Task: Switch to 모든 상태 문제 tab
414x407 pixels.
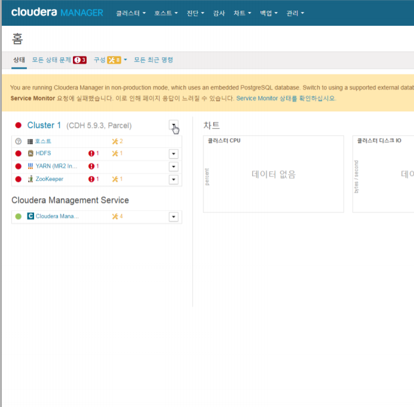Action: (x=51, y=60)
